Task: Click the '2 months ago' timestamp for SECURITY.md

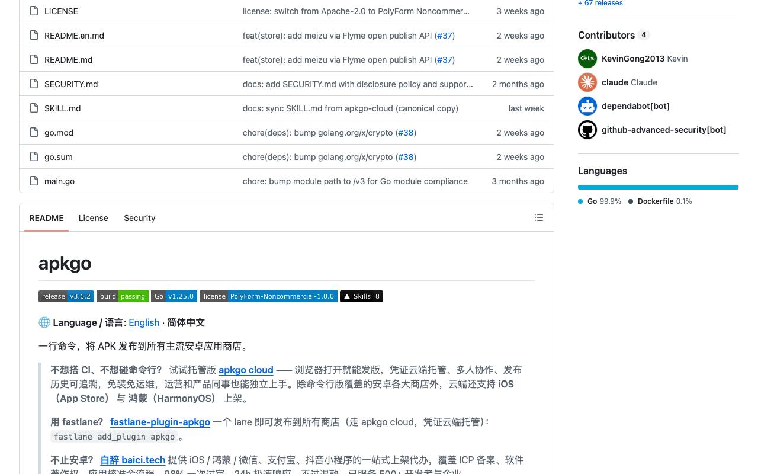Action: point(518,84)
